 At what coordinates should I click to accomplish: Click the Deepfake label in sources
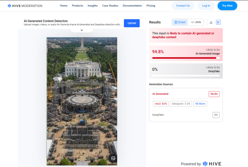(x=158, y=115)
